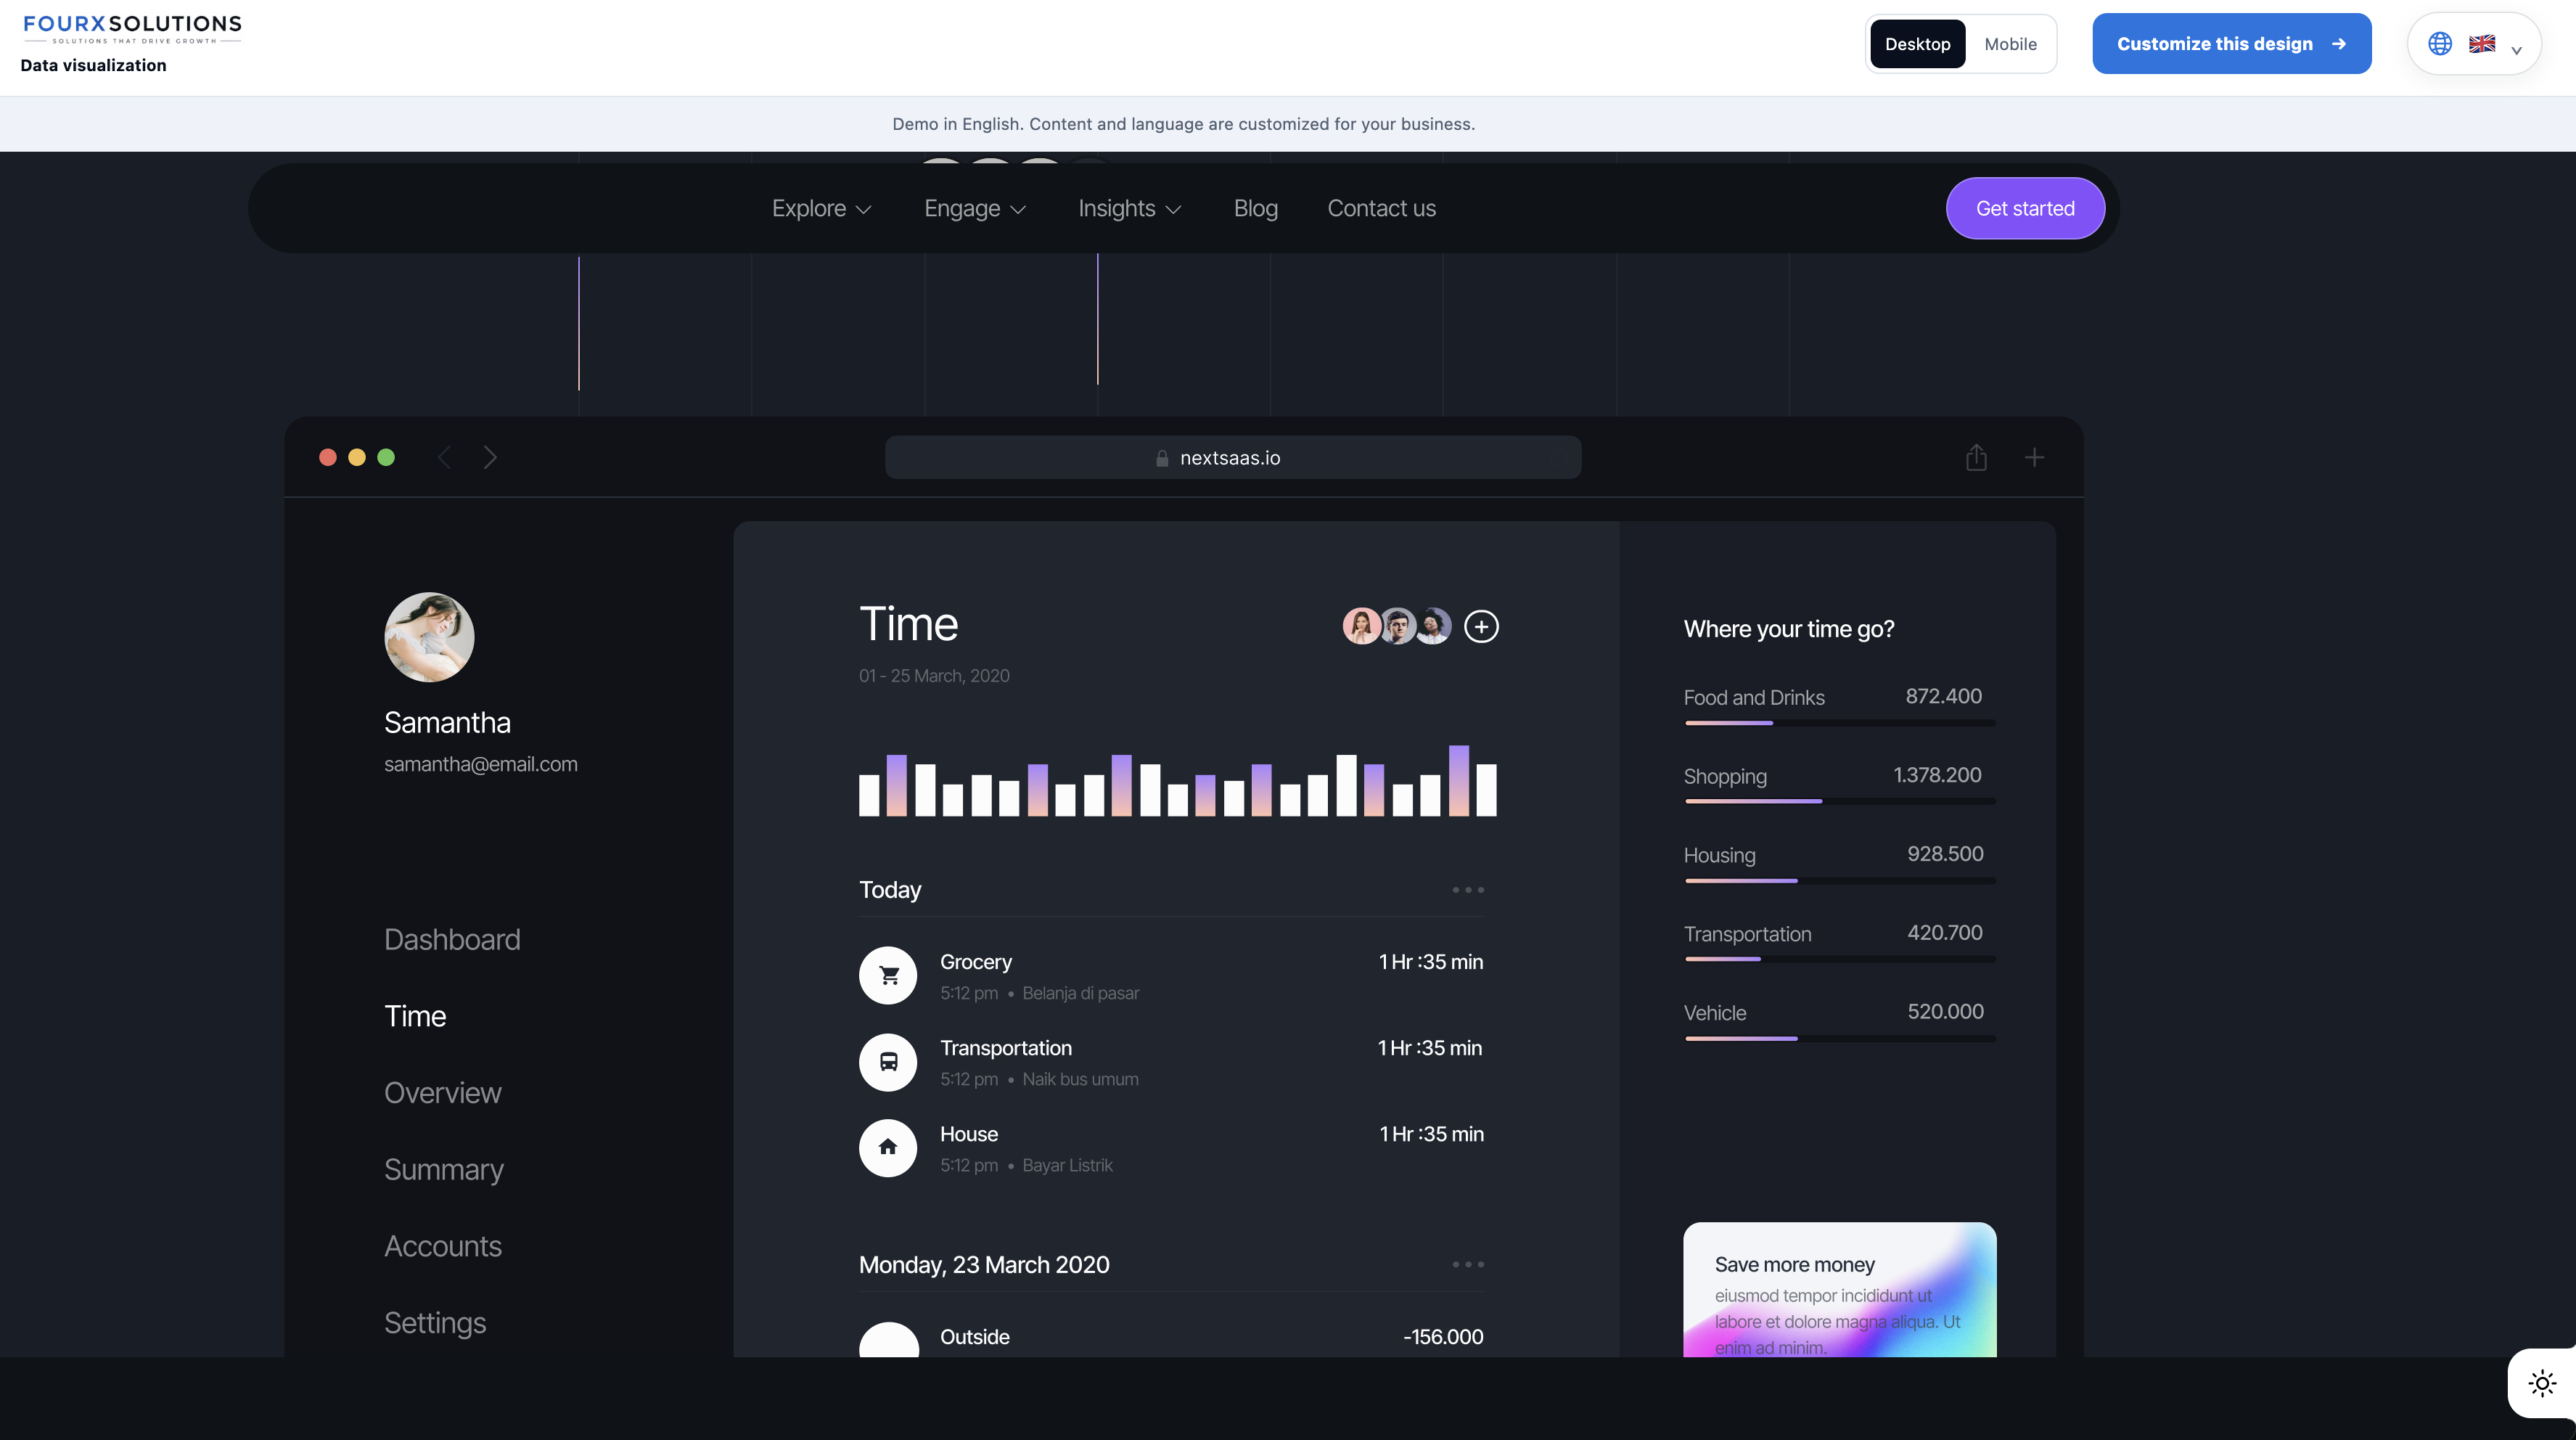Click the House home icon
2576x1440 pixels.
tap(888, 1147)
